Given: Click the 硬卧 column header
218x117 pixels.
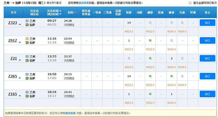Looking at the screenshot, I should 150,12.
